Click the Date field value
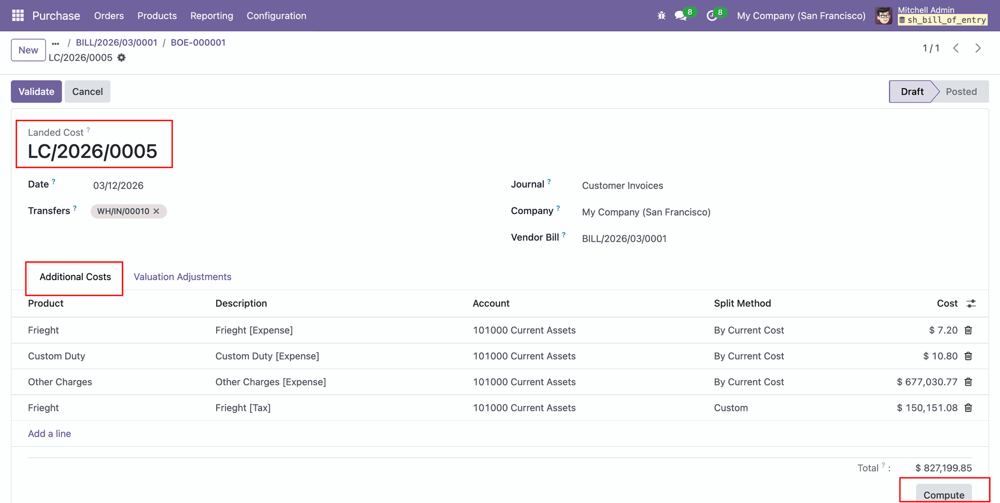1000x503 pixels. tap(118, 186)
